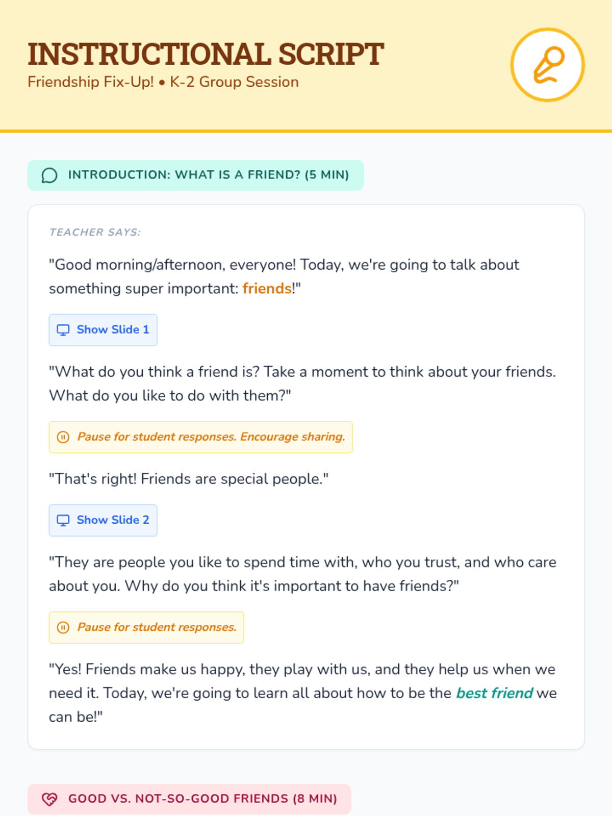Click the highlighted orange word friends

pos(267,289)
